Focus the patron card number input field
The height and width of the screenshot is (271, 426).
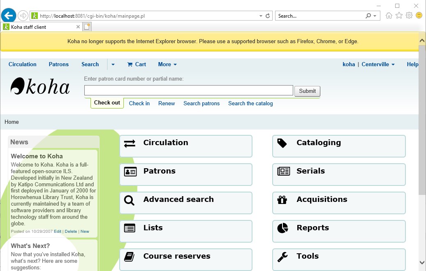pos(188,90)
